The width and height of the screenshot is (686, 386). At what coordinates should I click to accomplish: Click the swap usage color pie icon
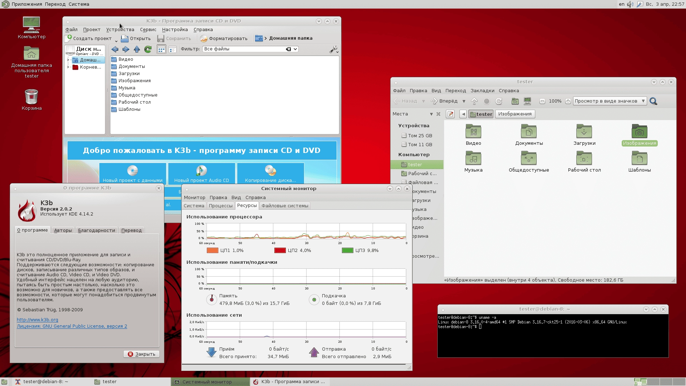tap(314, 300)
